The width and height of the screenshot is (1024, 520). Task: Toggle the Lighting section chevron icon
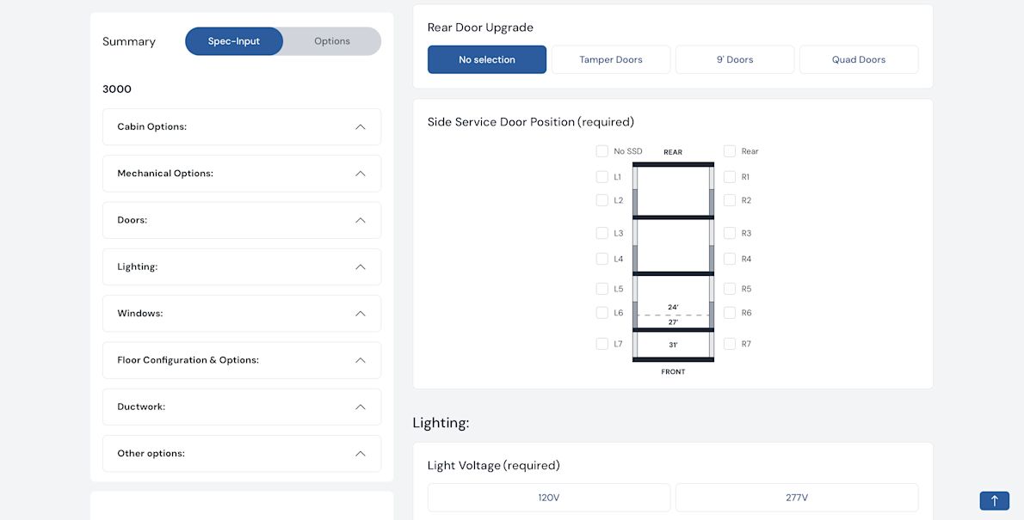coord(361,267)
